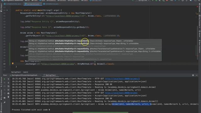Image resolution: width=201 pixels, height=113 pixels.
Task: Rerun SpringClient with green play icon
Action: tap(4, 79)
